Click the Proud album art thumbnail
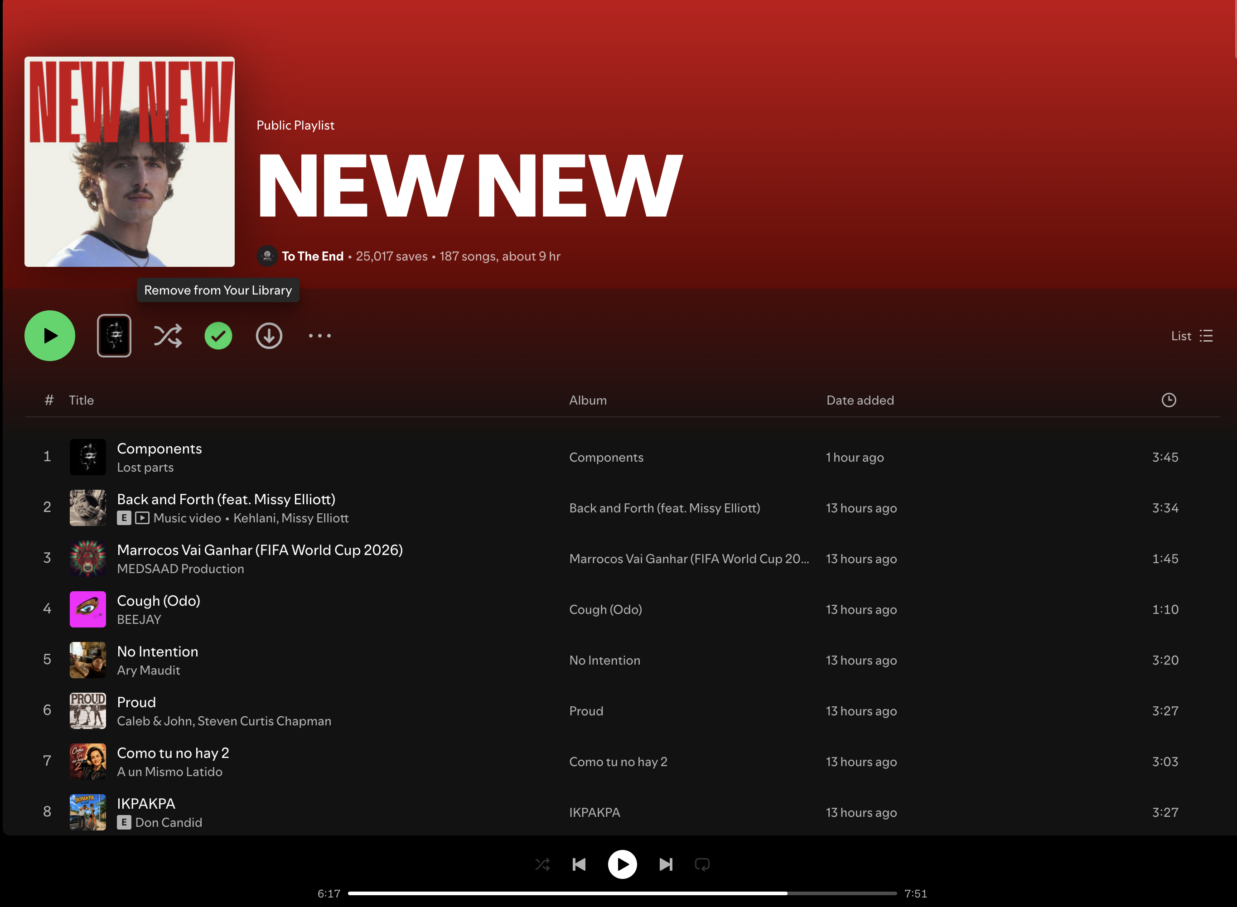Screen dimensions: 1237x907 (88, 711)
